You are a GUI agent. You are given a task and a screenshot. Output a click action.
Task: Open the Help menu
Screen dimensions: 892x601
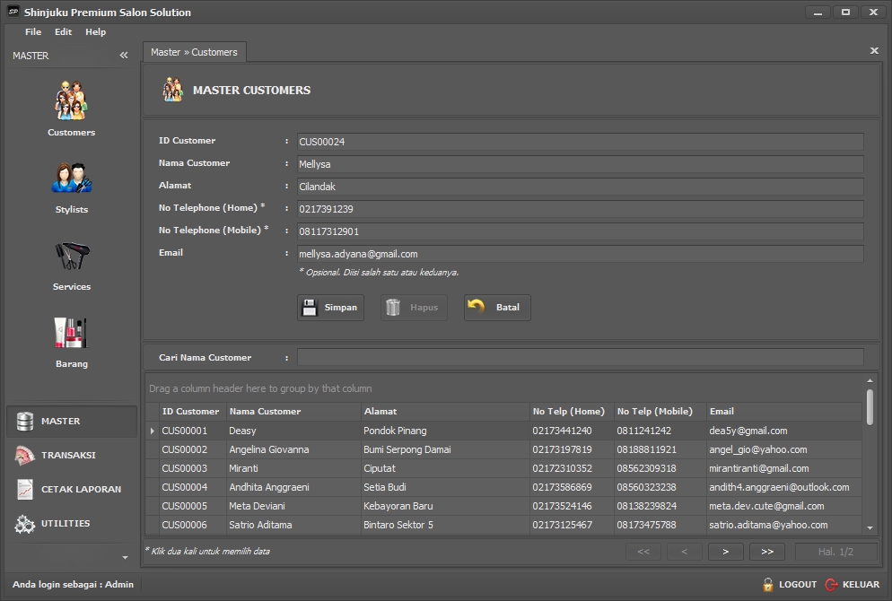pos(95,32)
